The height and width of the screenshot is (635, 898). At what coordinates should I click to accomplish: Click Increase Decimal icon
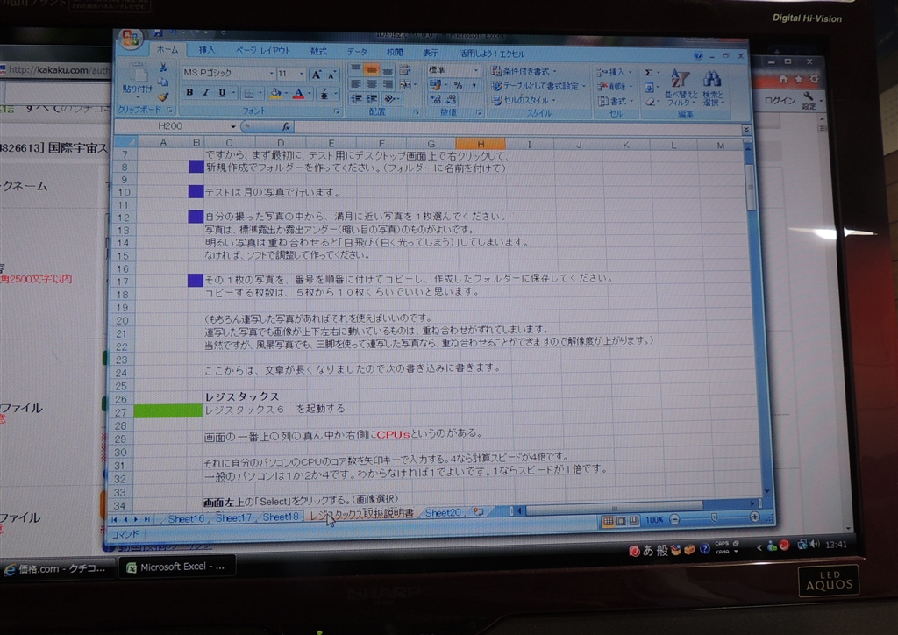(436, 100)
